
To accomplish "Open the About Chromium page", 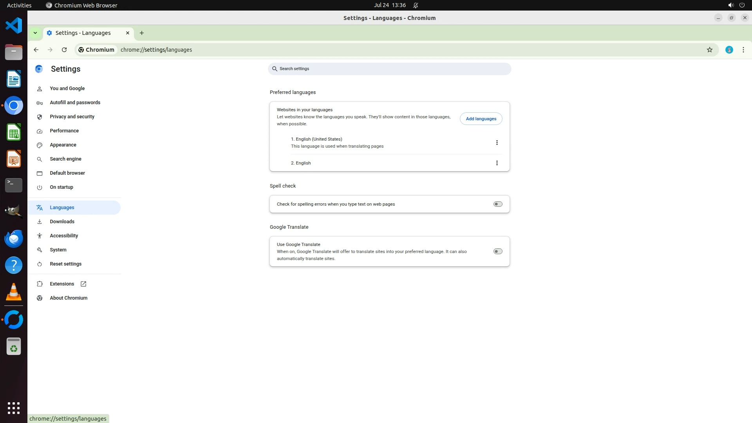I will point(69,298).
